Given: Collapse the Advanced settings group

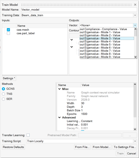Looking at the screenshot, I should pyautogui.click(x=60, y=118).
